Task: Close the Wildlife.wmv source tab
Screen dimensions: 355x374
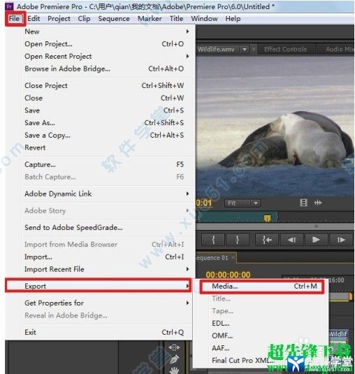Action: click(x=254, y=49)
